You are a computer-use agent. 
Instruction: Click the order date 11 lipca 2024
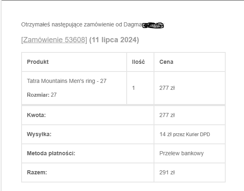coord(114,40)
